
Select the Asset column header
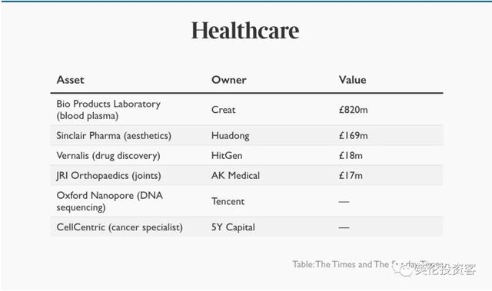click(70, 80)
